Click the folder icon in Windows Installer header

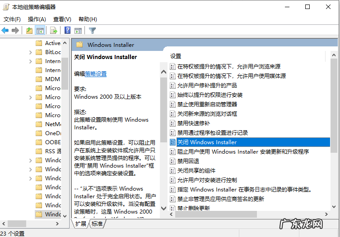tap(79, 45)
